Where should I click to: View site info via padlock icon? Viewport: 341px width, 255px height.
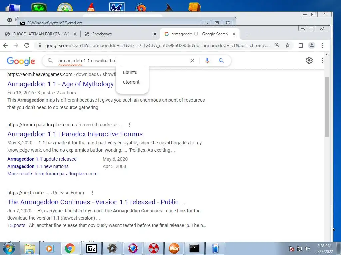40,45
